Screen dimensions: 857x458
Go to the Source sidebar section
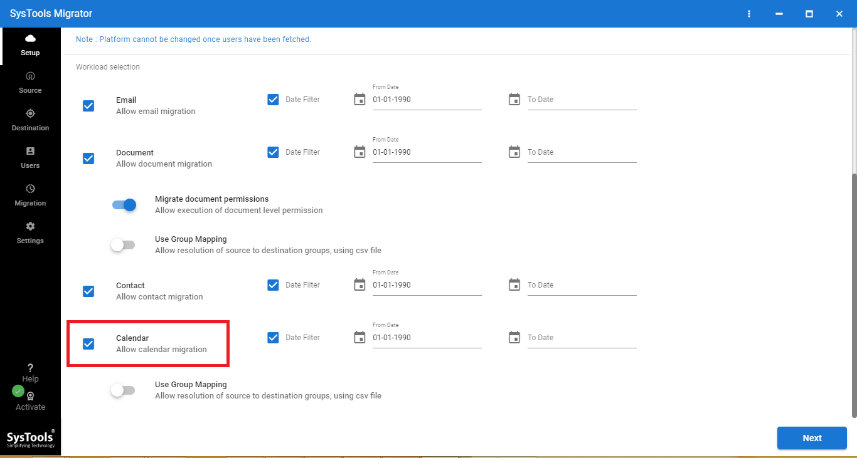(30, 83)
